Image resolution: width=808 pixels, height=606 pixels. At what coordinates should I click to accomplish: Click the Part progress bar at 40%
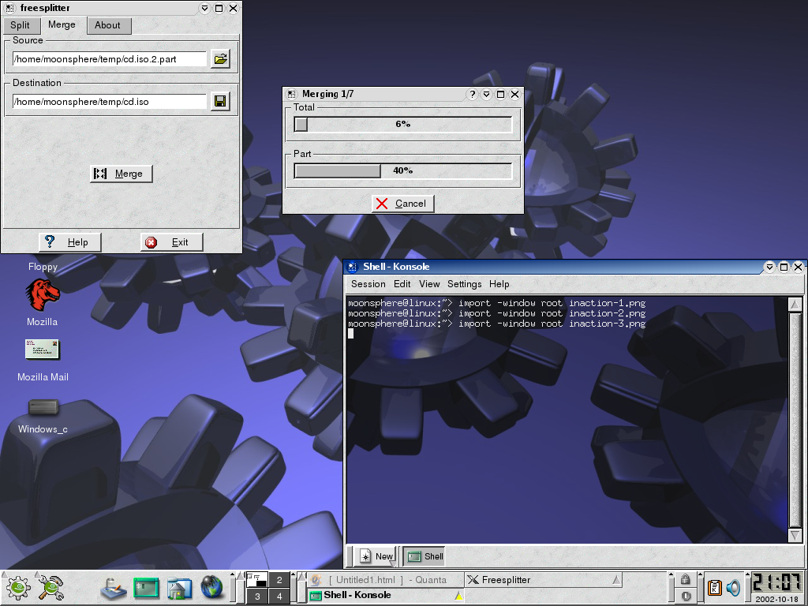tap(403, 170)
